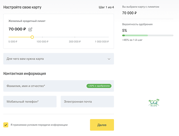Click the '5%' approval probability value
This screenshot has width=179, height=136.
click(125, 30)
